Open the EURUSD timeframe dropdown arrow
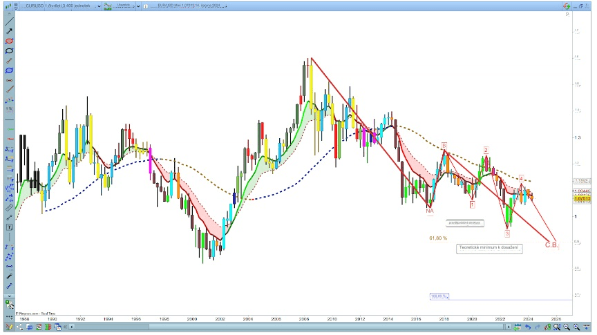Image resolution: width=597 pixels, height=335 pixels. tap(98, 6)
